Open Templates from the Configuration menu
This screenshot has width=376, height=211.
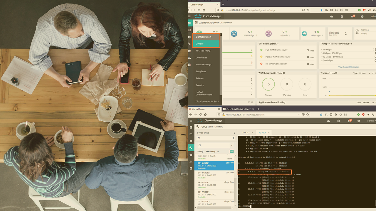201,72
